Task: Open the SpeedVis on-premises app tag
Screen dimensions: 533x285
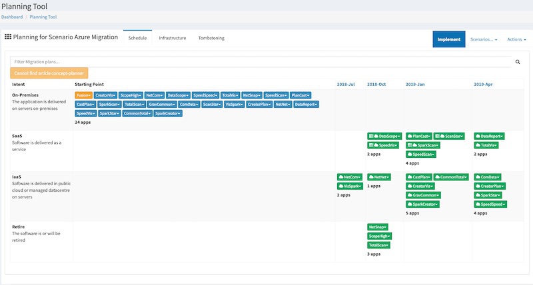Action: [86, 113]
